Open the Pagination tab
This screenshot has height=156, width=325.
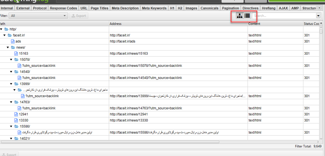[230, 8]
